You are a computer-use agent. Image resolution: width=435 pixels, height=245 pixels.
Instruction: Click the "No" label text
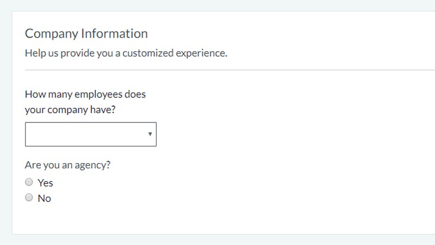click(44, 198)
